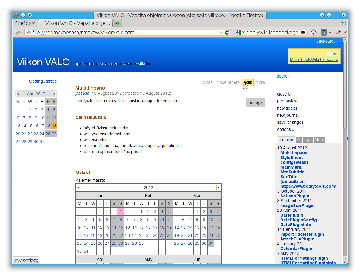Open the bookmarks toolbar button
This screenshot has height=277, width=360.
coord(324,32)
